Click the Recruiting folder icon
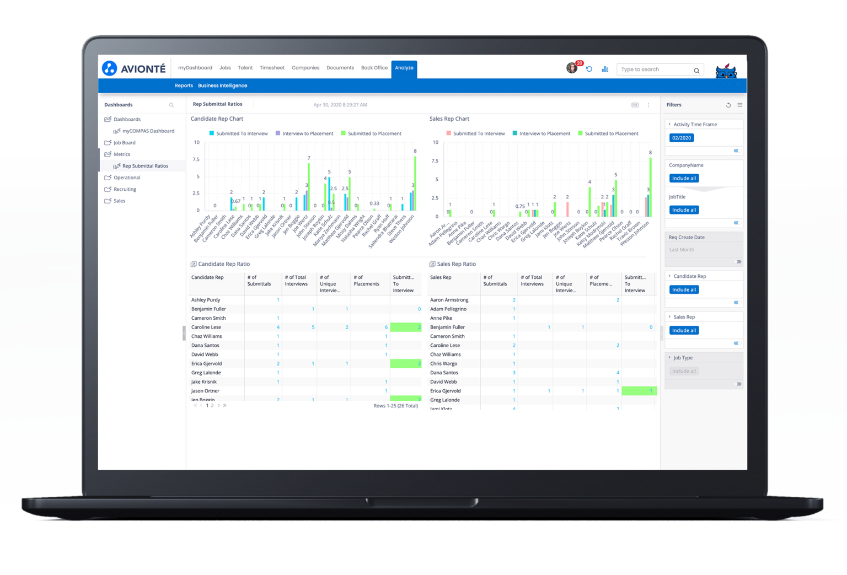The height and width of the screenshot is (575, 847). coord(108,189)
